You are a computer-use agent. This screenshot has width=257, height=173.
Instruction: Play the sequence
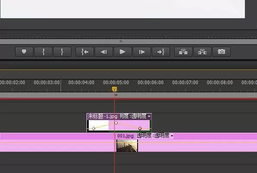coord(123,52)
